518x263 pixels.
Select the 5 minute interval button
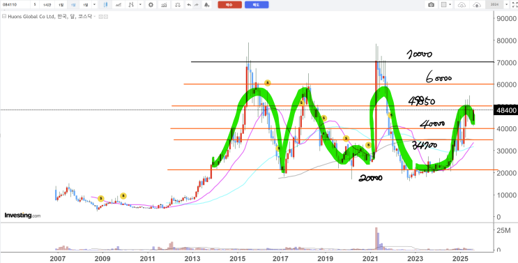35,5
